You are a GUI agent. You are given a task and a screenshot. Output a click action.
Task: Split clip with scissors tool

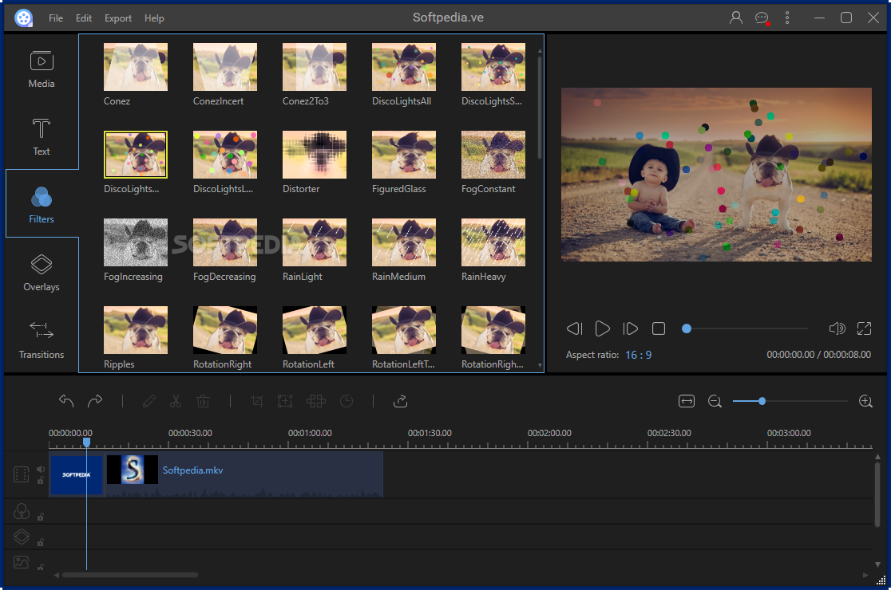point(176,401)
